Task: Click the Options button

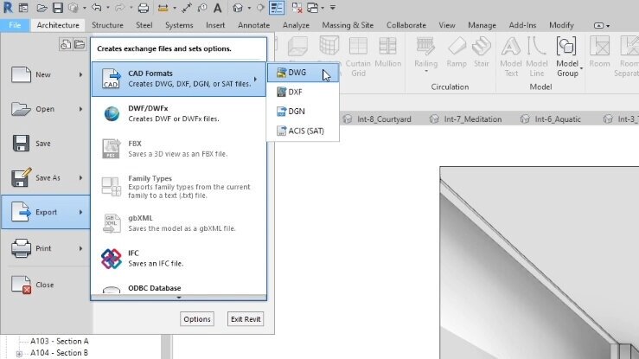Action: [197, 319]
